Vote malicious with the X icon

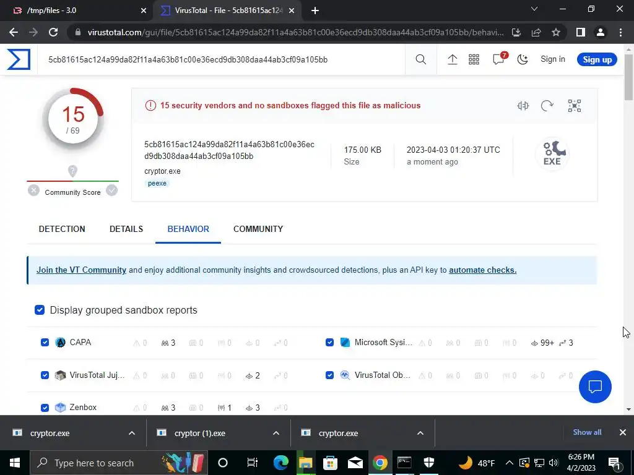point(34,190)
